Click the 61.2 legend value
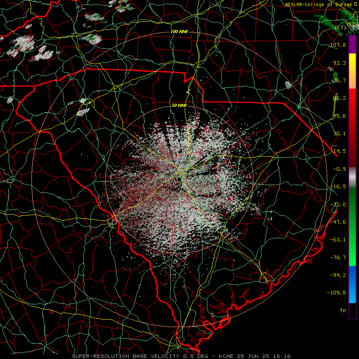 click(x=339, y=98)
